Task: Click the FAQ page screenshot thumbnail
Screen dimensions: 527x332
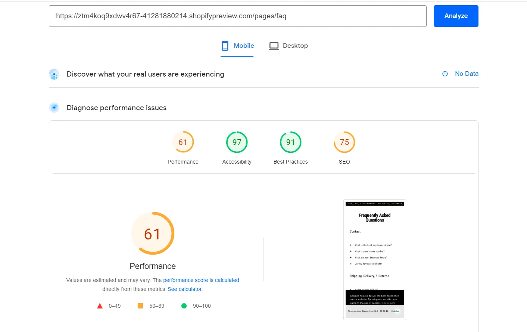Action: [x=375, y=260]
